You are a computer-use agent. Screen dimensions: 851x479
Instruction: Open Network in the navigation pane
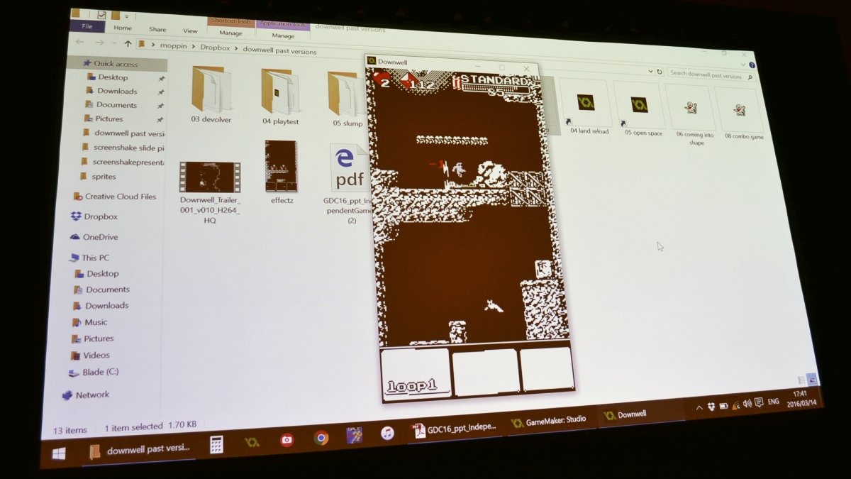pos(86,395)
